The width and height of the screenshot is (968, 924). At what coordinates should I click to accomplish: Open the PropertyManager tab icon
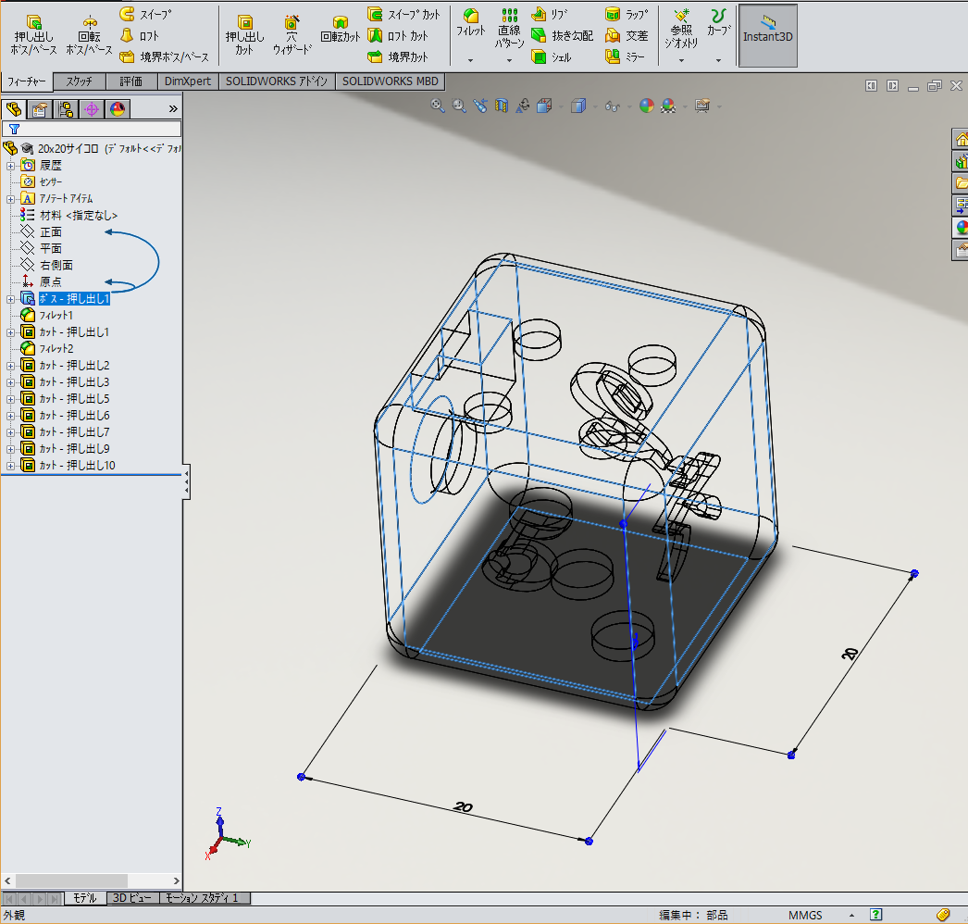[x=40, y=109]
